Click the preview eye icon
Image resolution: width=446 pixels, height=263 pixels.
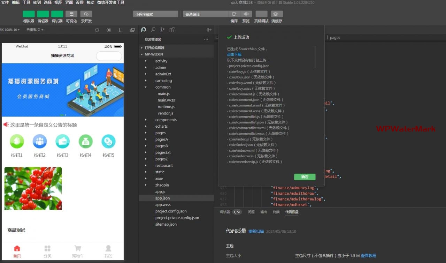[246, 14]
